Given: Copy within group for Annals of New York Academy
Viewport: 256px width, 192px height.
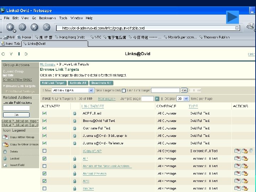Looking at the screenshot, I should (238, 166).
